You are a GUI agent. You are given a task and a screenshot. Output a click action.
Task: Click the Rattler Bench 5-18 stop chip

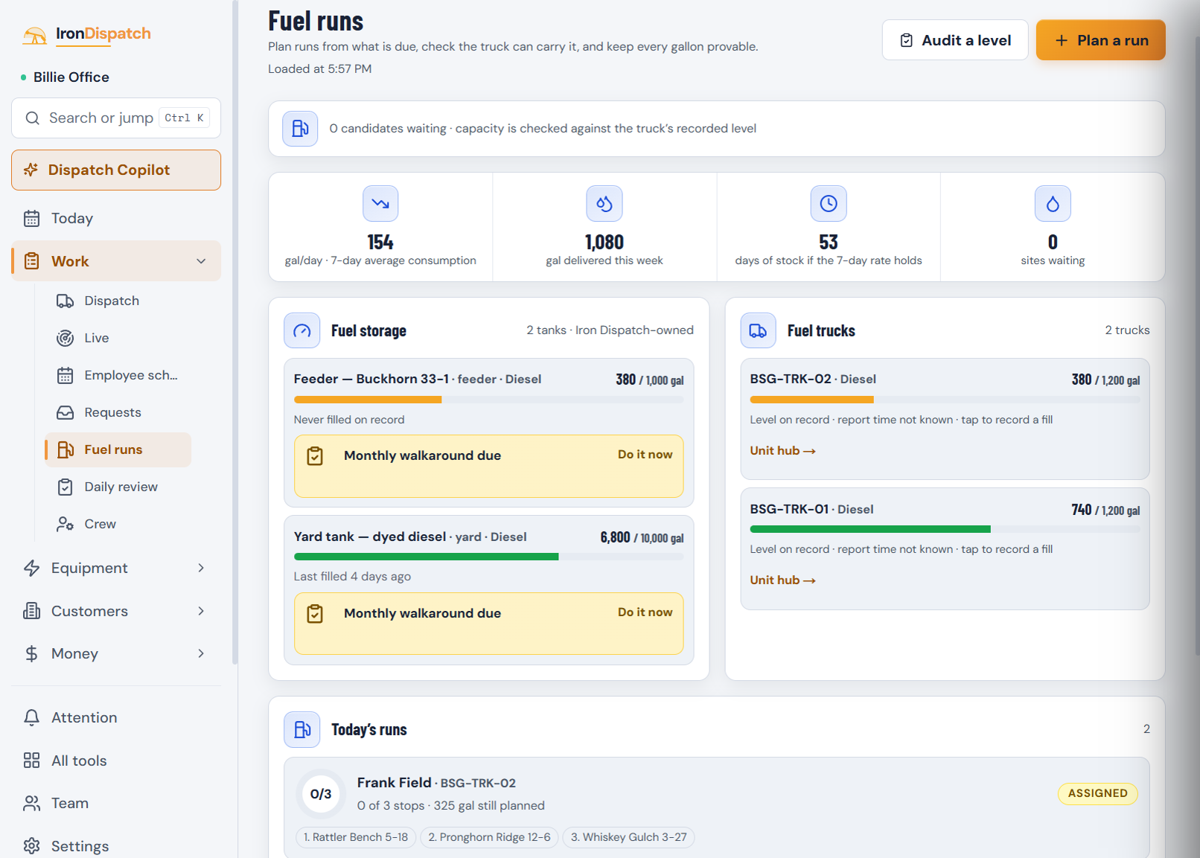pyautogui.click(x=356, y=838)
